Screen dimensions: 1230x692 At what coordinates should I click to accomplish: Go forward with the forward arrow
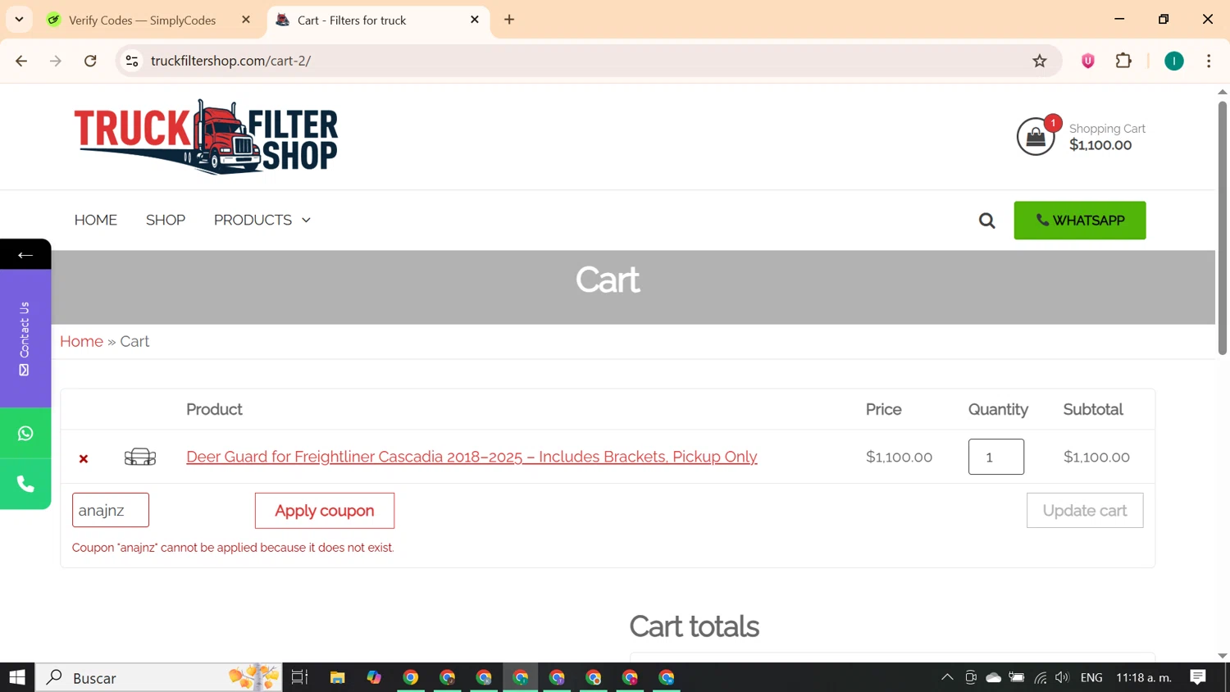(x=56, y=61)
